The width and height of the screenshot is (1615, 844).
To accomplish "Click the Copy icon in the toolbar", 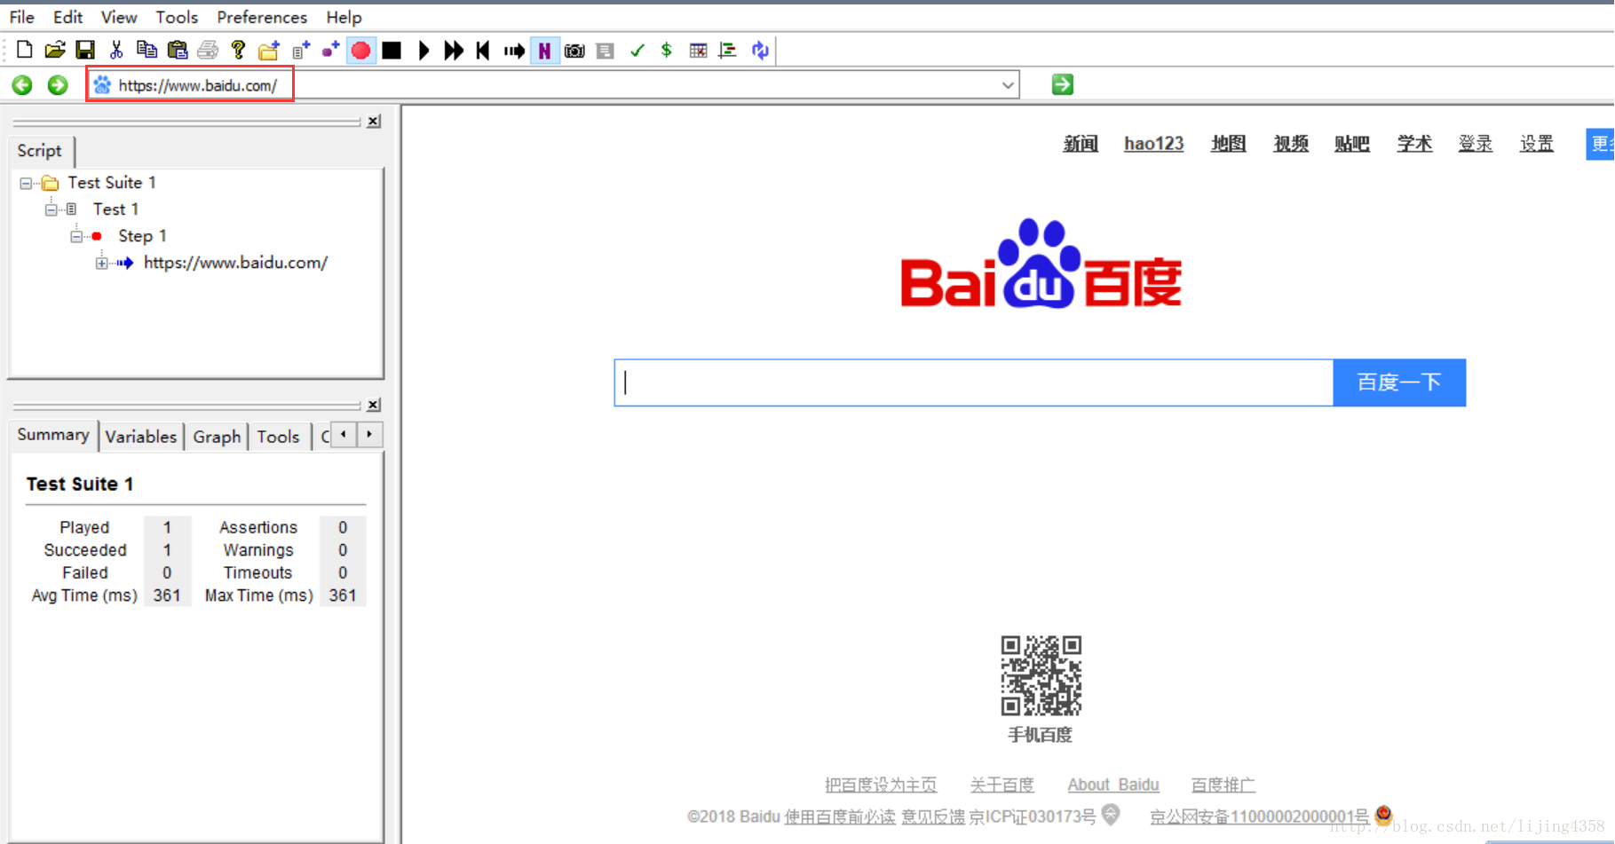I will click(146, 50).
